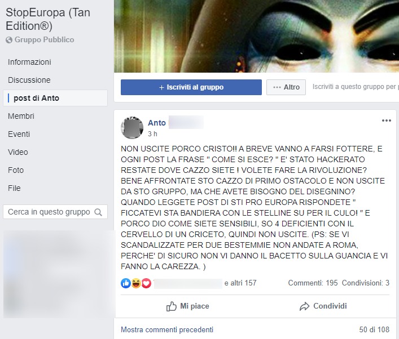Click the Condividi share arrow icon

point(304,306)
